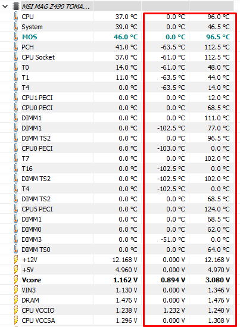Click the thermometer icon of the CPU5 PECI row
240x327 pixels.
pos(16,209)
